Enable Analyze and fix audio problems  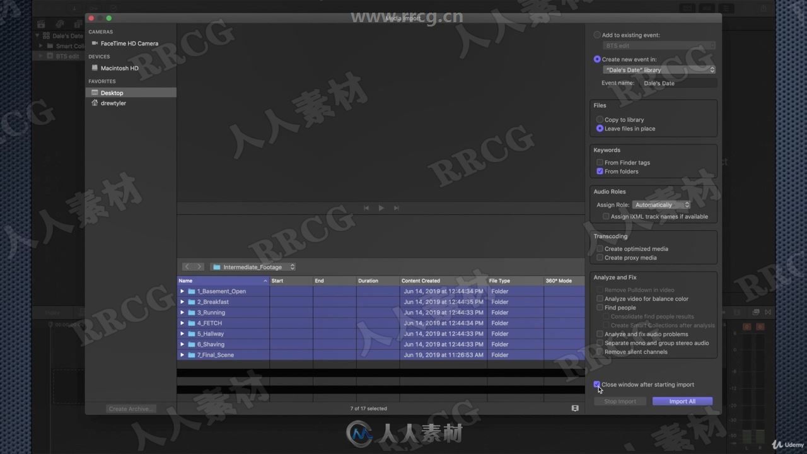tap(600, 334)
